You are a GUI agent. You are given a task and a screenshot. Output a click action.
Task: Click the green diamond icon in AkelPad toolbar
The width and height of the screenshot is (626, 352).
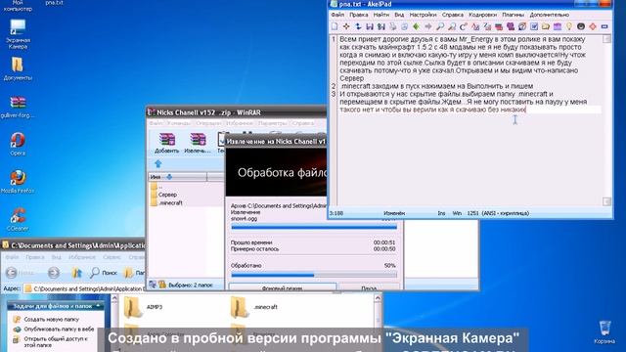pos(417,26)
